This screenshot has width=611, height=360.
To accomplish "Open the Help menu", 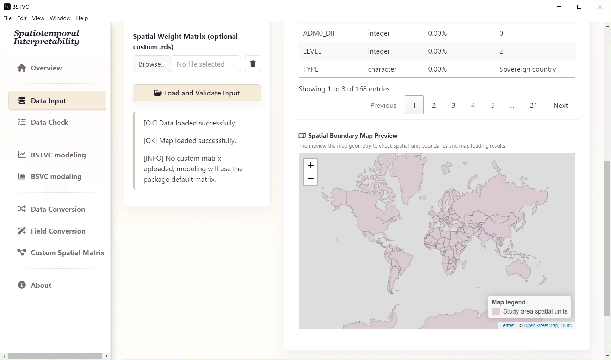I will (82, 18).
